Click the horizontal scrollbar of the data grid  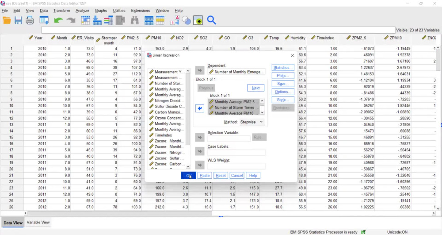[120, 213]
